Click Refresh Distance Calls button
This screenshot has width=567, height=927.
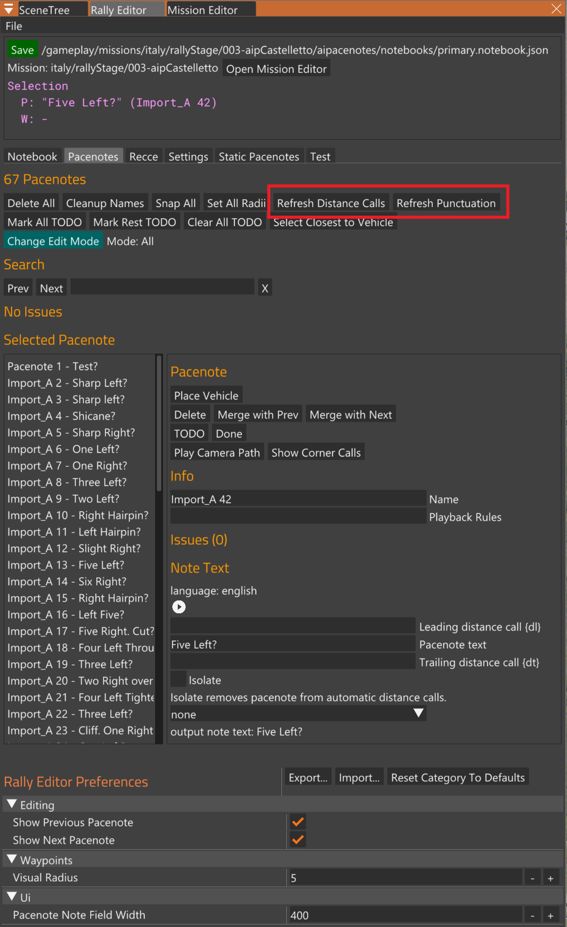click(331, 203)
